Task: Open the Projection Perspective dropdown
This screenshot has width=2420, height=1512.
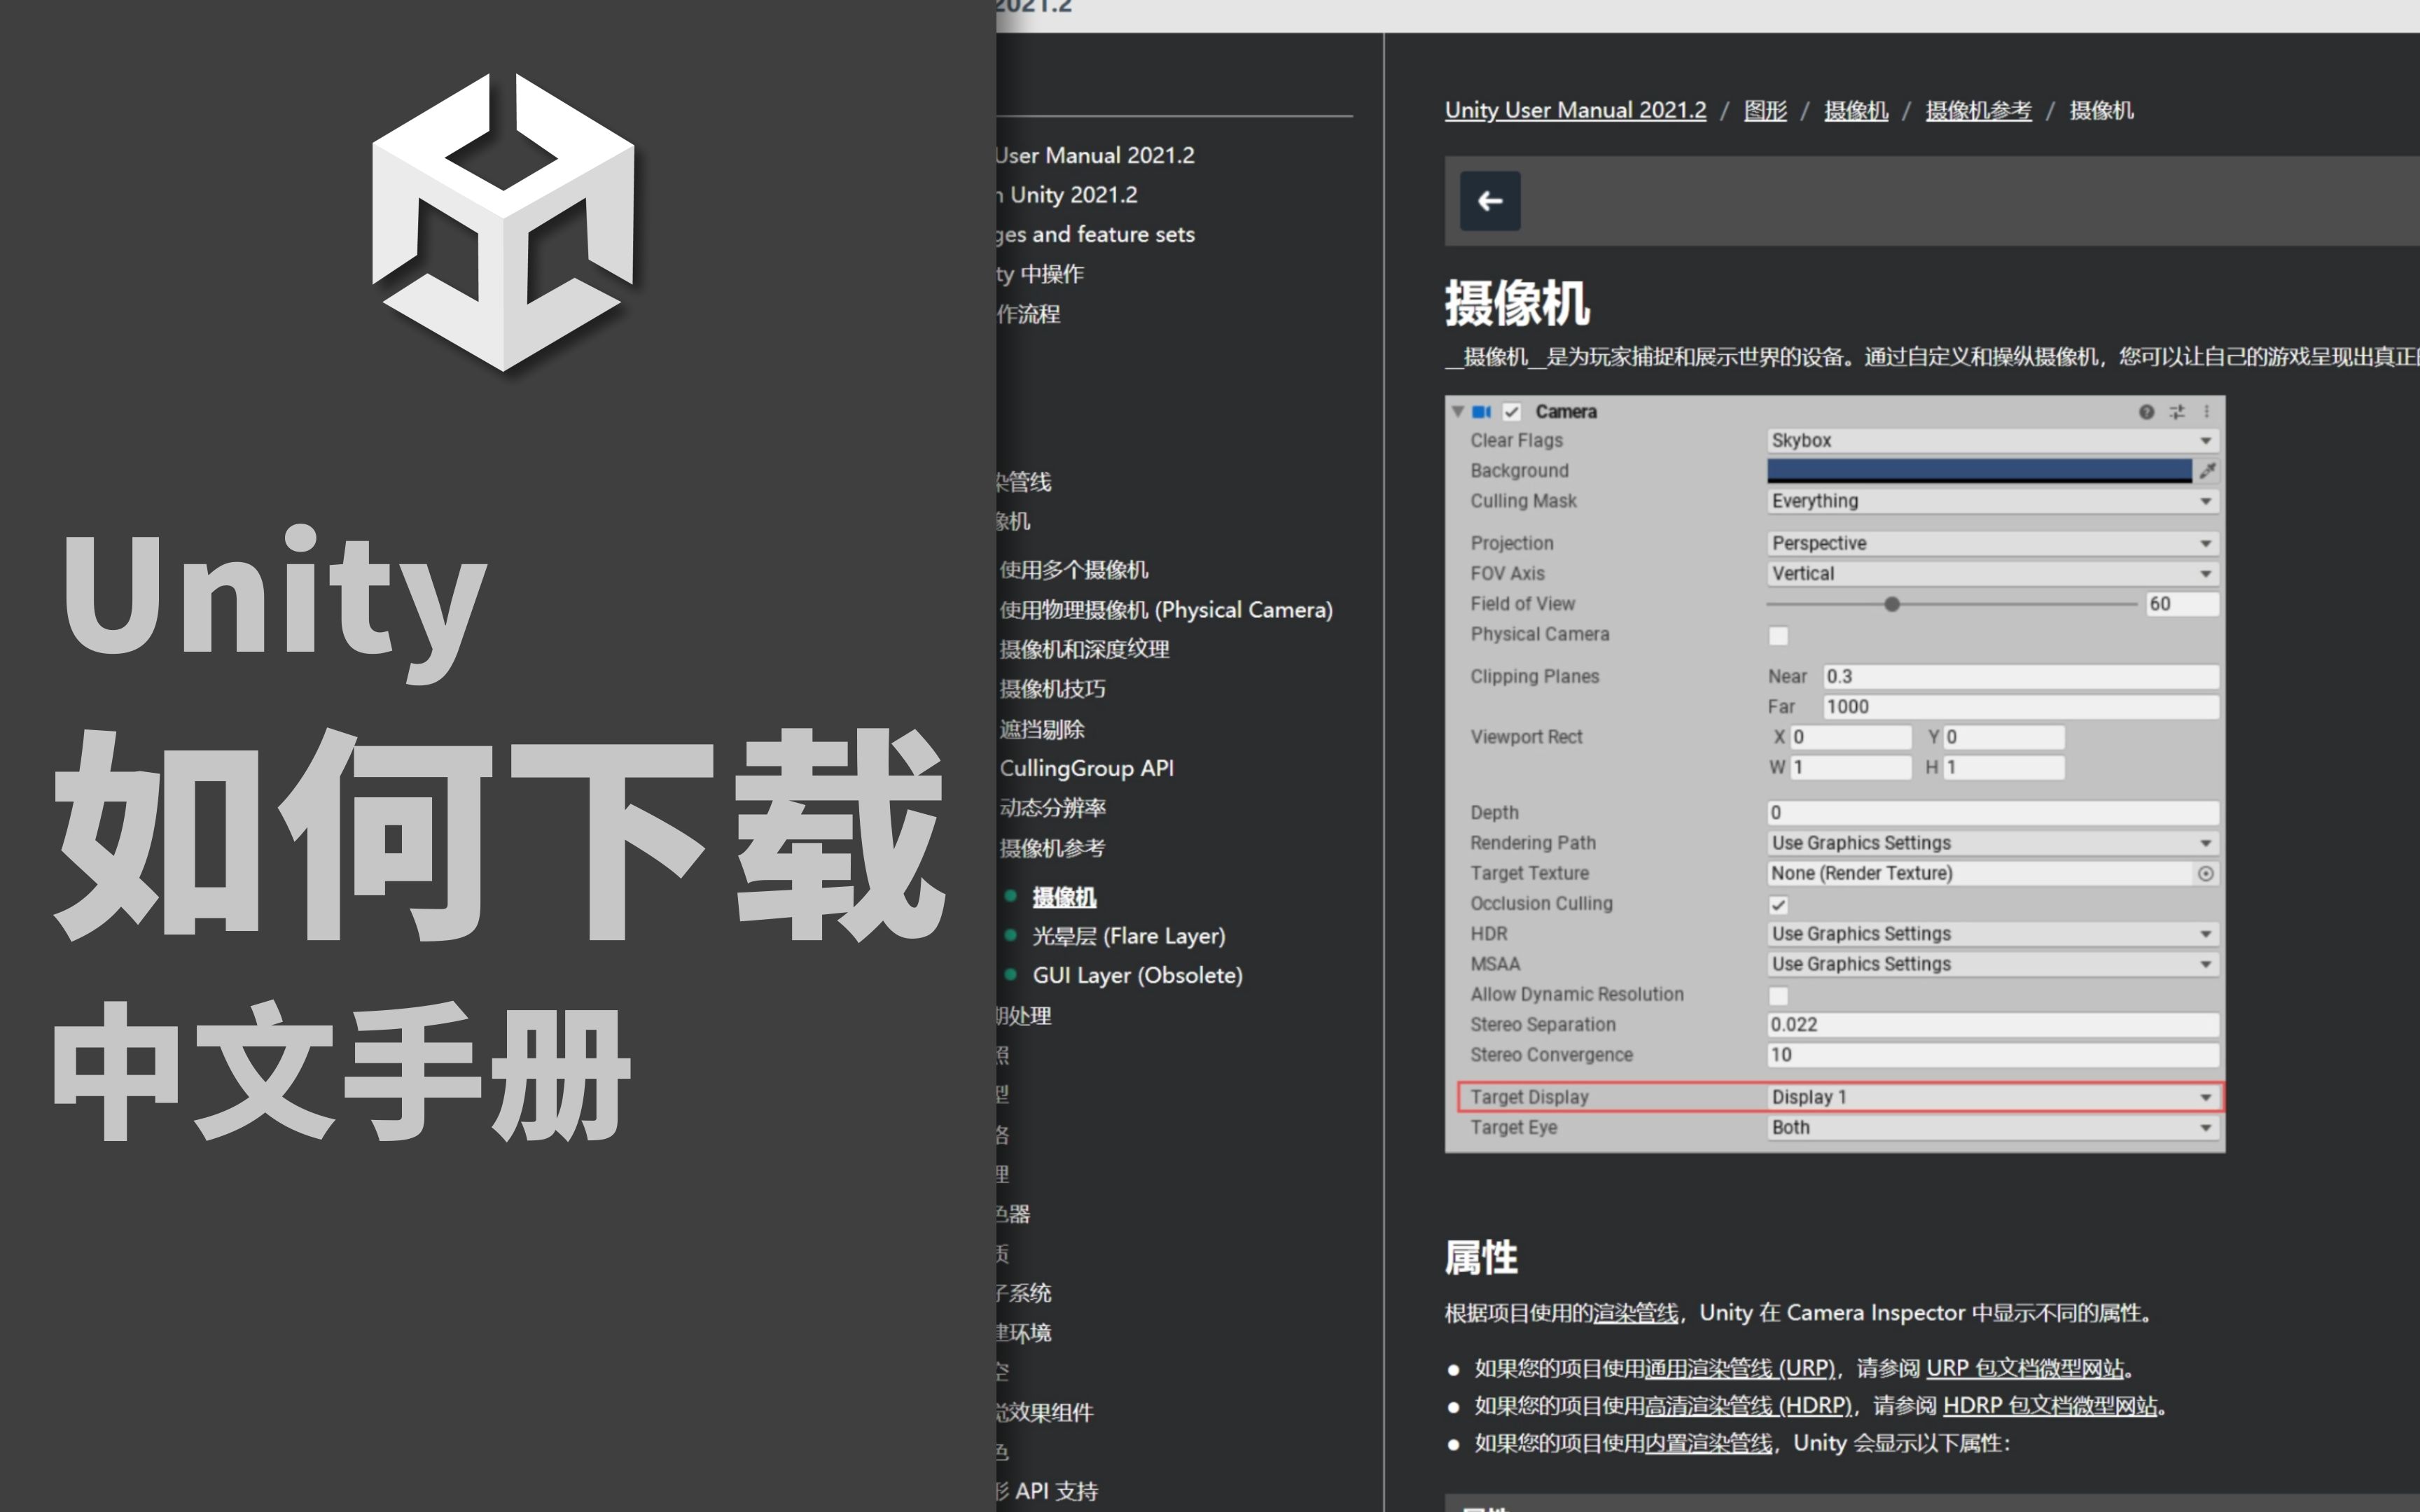Action: click(1991, 543)
